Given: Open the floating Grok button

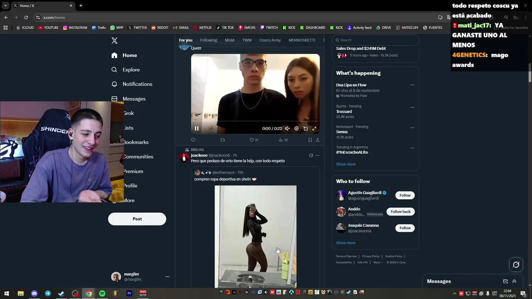Looking at the screenshot, I should click(516, 265).
